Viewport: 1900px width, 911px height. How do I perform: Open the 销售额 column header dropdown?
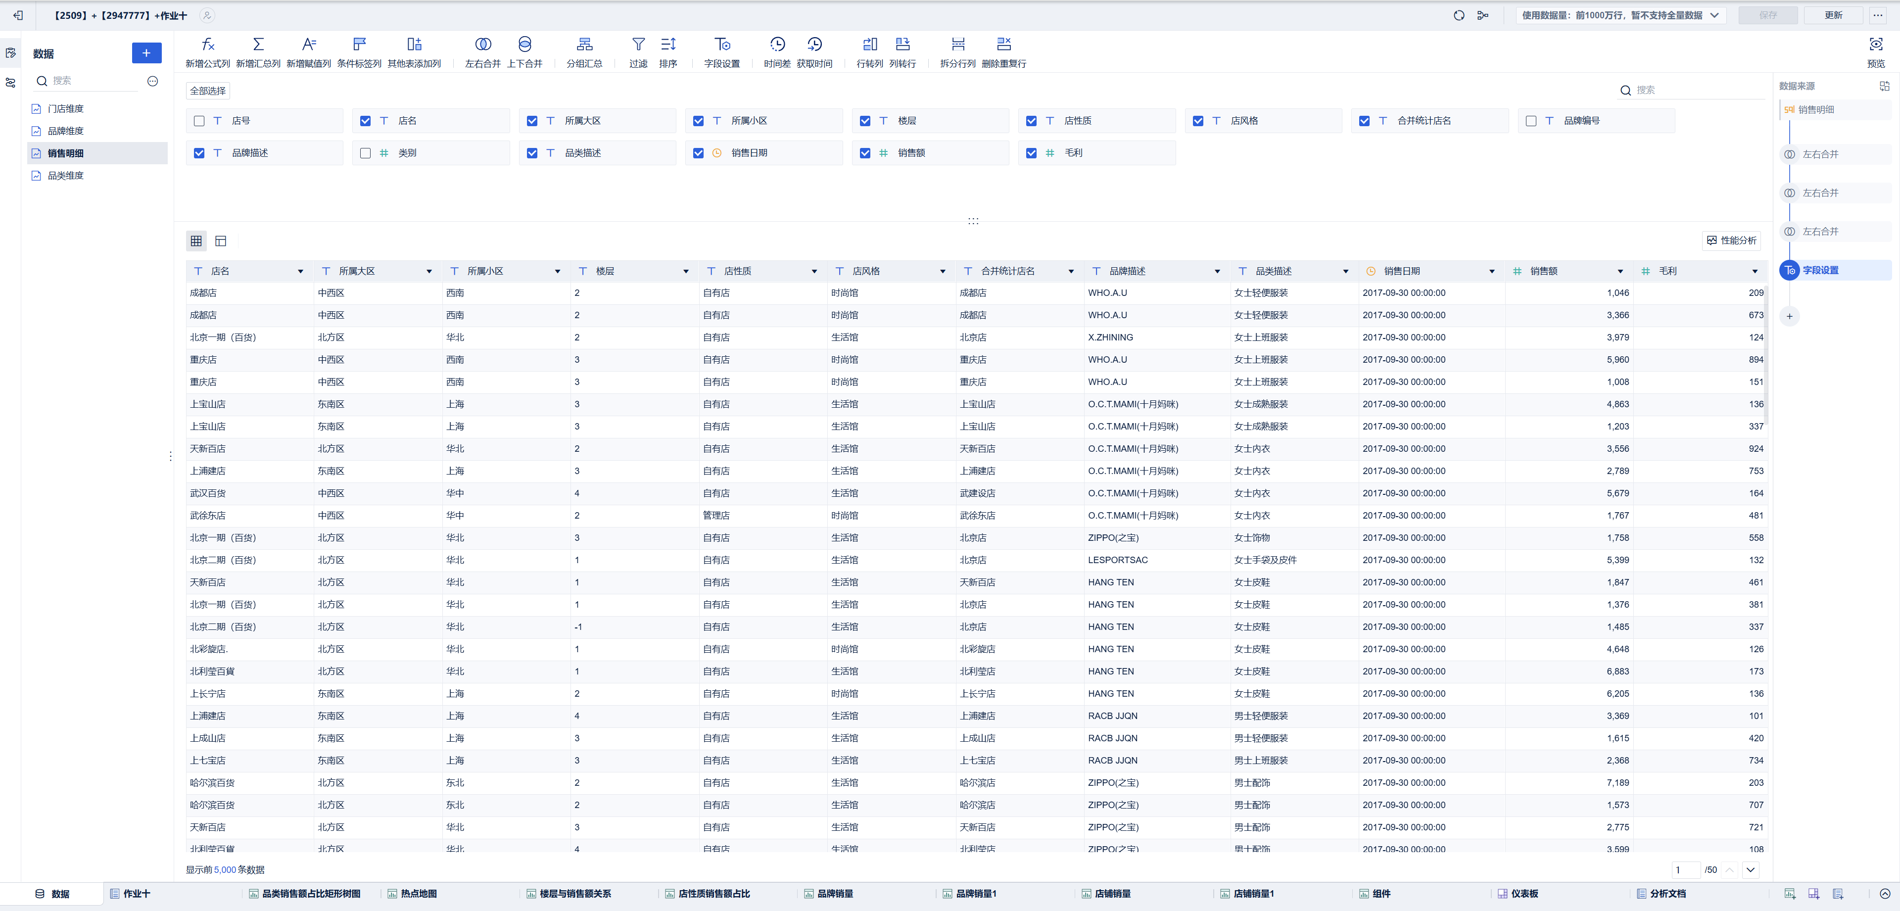[x=1620, y=272]
